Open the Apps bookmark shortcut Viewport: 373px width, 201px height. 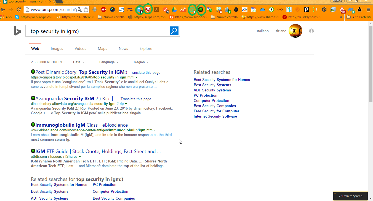[x=6, y=17]
